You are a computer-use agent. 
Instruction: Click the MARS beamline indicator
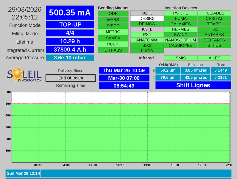[x=113, y=20]
